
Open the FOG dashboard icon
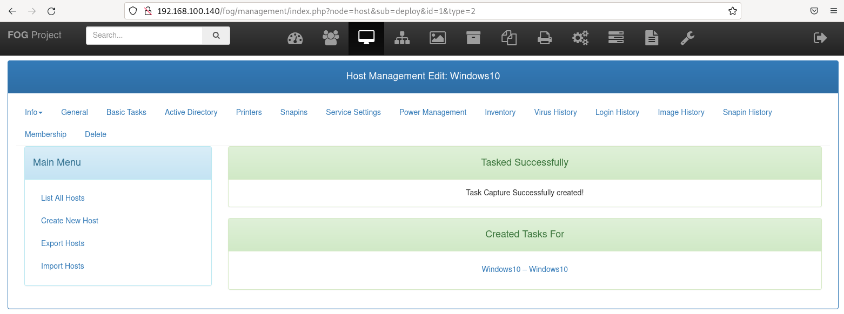point(295,38)
